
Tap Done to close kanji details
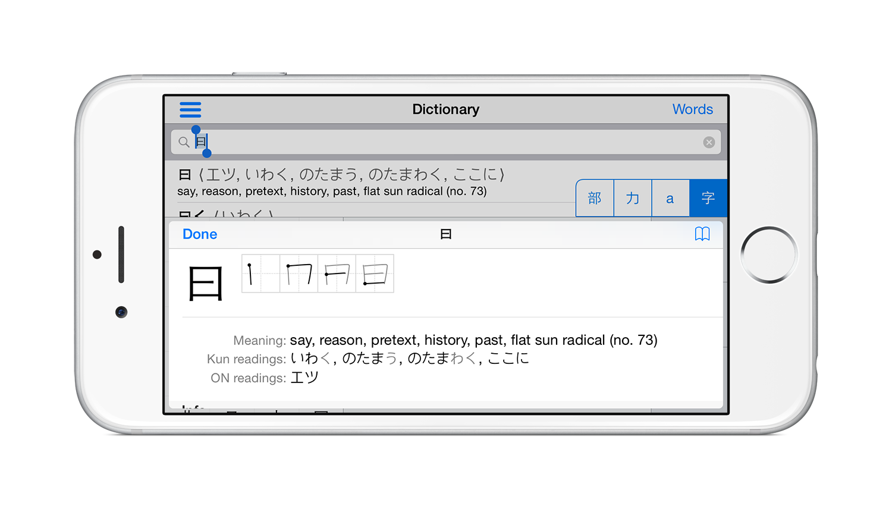[200, 234]
